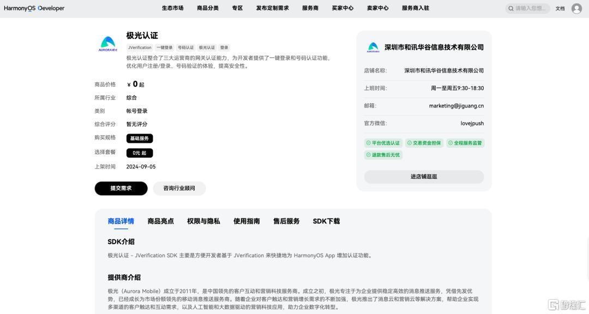
Task: Click the 提供商介绍 section heading
Action: (x=124, y=277)
